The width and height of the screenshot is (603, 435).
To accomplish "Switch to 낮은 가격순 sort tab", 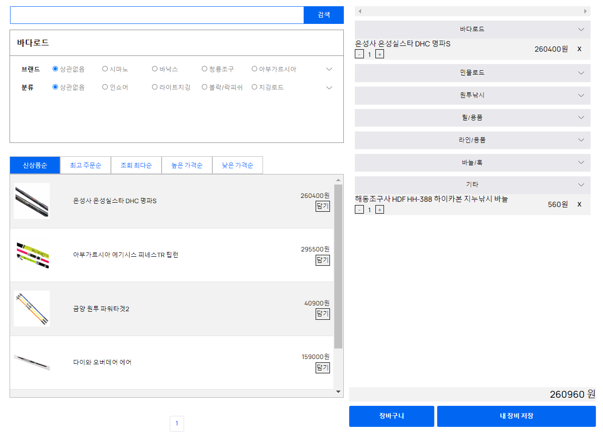I will (238, 165).
